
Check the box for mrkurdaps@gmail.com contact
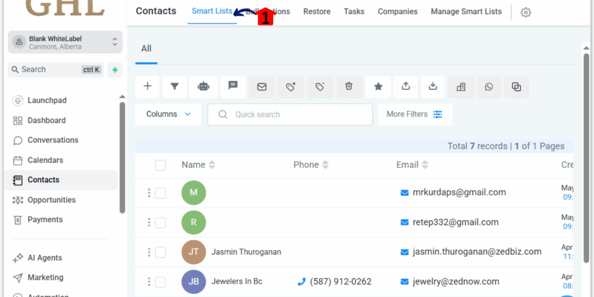(x=160, y=193)
